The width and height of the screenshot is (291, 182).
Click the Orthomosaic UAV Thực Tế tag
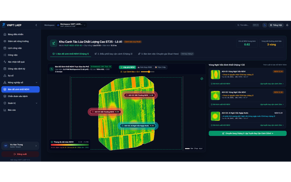click(101, 66)
